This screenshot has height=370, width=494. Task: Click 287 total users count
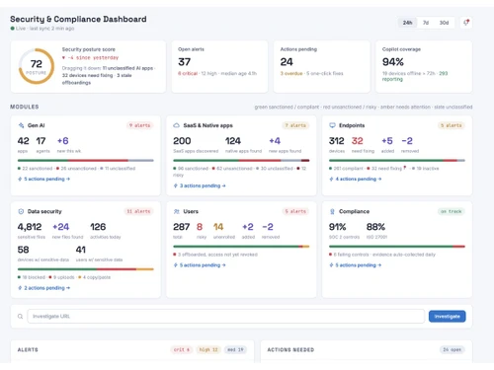click(182, 227)
